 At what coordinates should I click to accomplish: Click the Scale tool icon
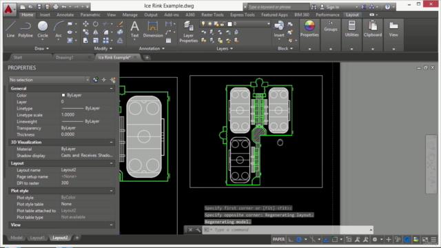coord(96,41)
